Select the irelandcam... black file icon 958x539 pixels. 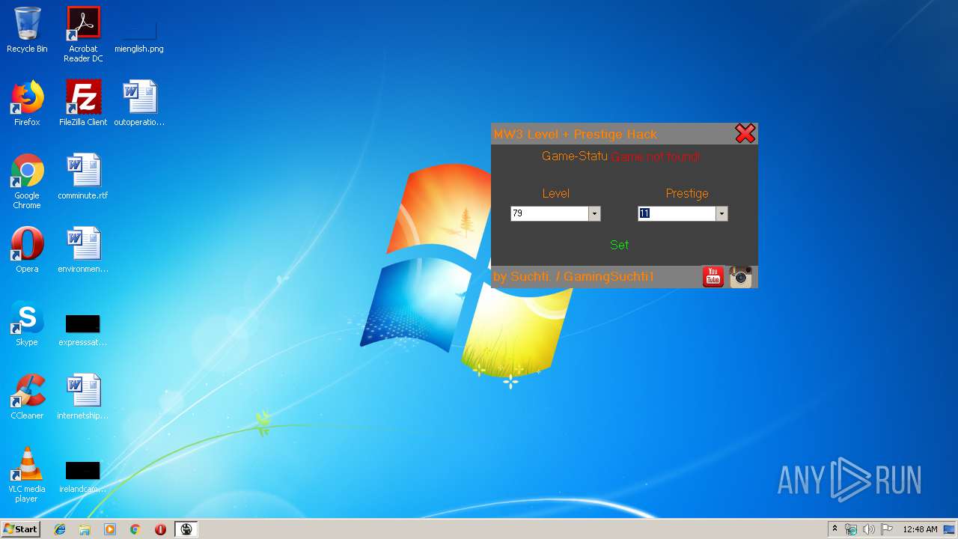(83, 478)
